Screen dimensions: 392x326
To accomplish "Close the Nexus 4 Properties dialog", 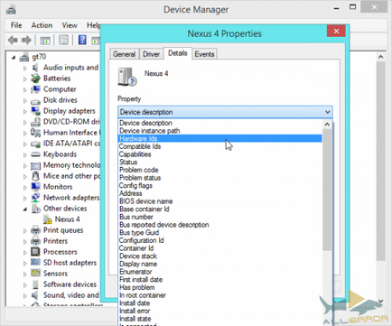I will [336, 31].
